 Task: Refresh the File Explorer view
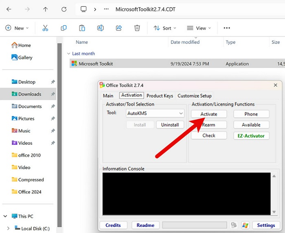tap(64, 9)
